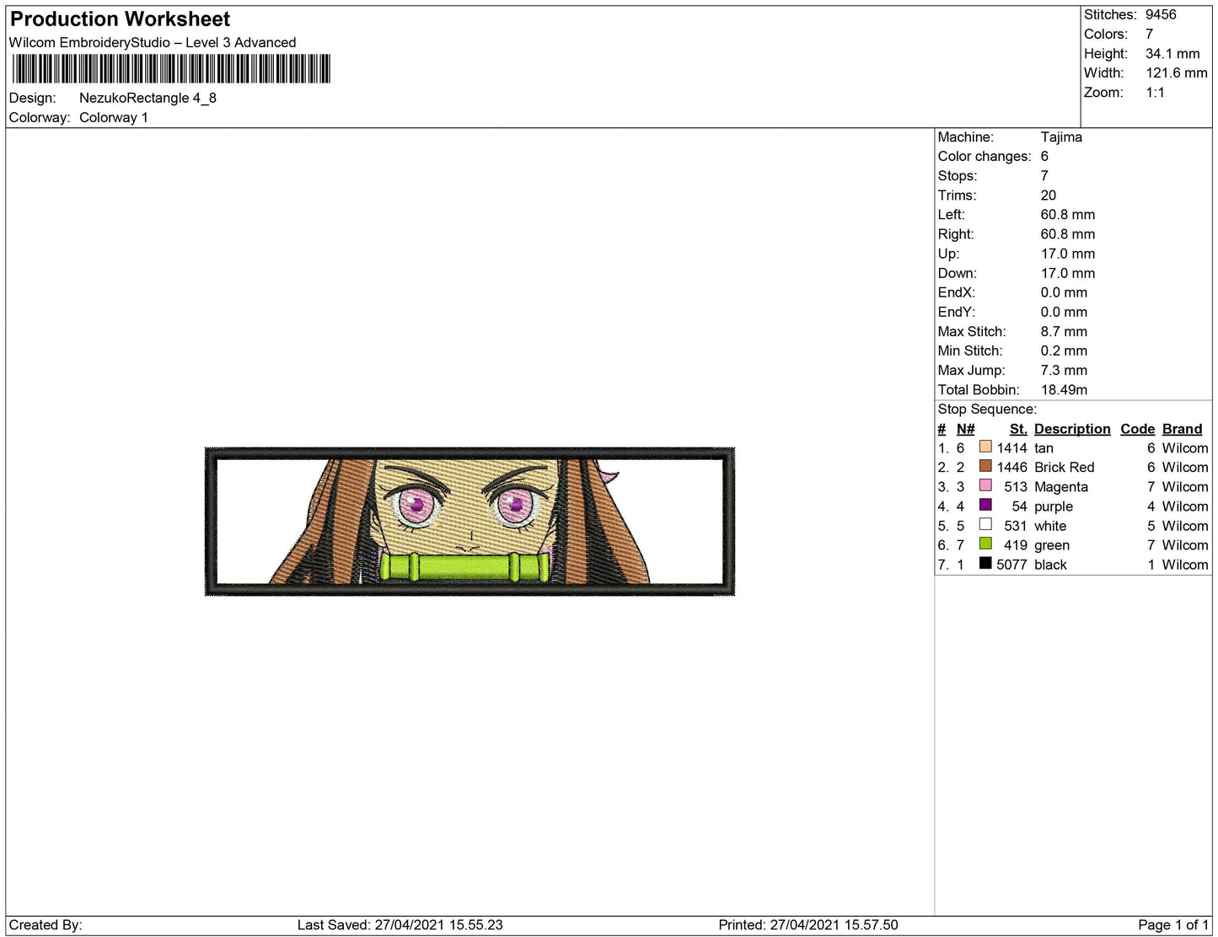The width and height of the screenshot is (1218, 937).
Task: Click the stitch count "9456"
Action: pos(1161,14)
